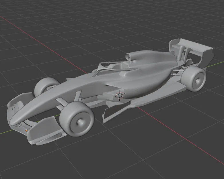Click the orange object origin dot

coord(26,131)
